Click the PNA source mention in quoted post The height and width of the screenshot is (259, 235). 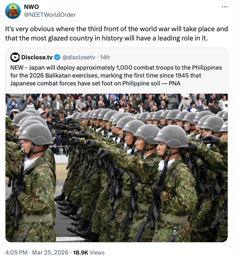pyautogui.click(x=175, y=83)
